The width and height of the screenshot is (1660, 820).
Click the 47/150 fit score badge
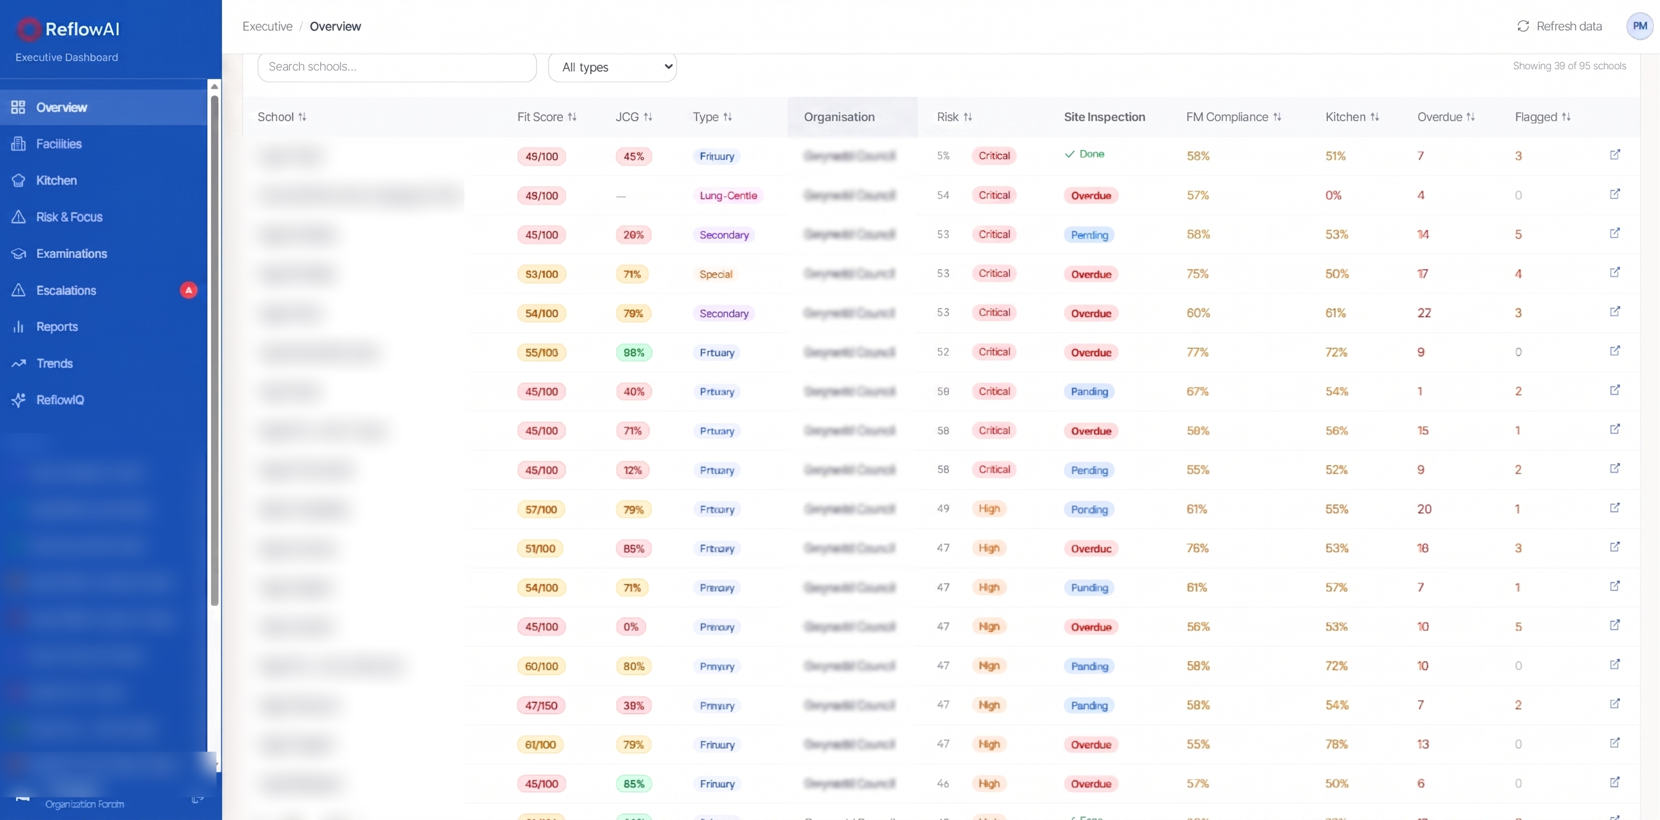541,706
